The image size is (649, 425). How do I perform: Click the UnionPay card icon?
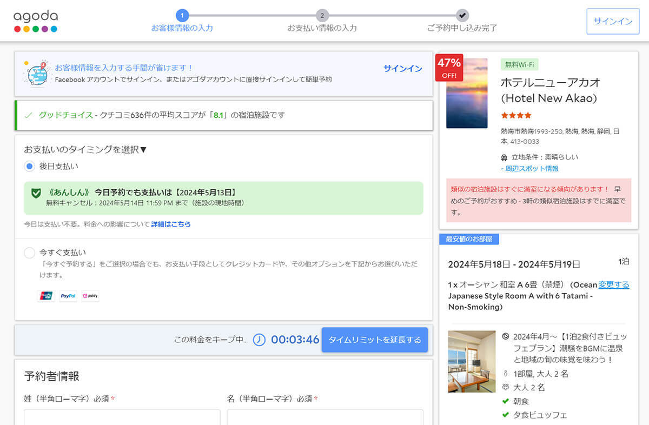coord(46,296)
